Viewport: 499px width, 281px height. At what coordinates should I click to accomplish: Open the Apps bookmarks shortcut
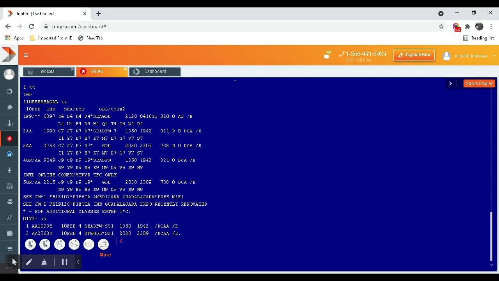coord(14,38)
